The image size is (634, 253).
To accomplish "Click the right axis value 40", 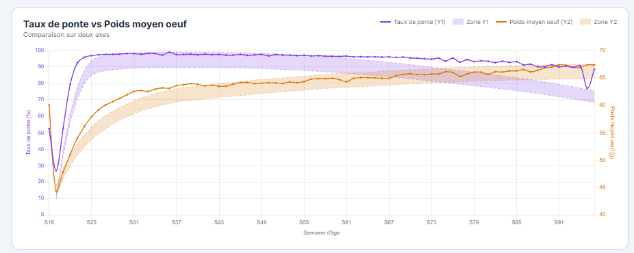I will point(603,215).
